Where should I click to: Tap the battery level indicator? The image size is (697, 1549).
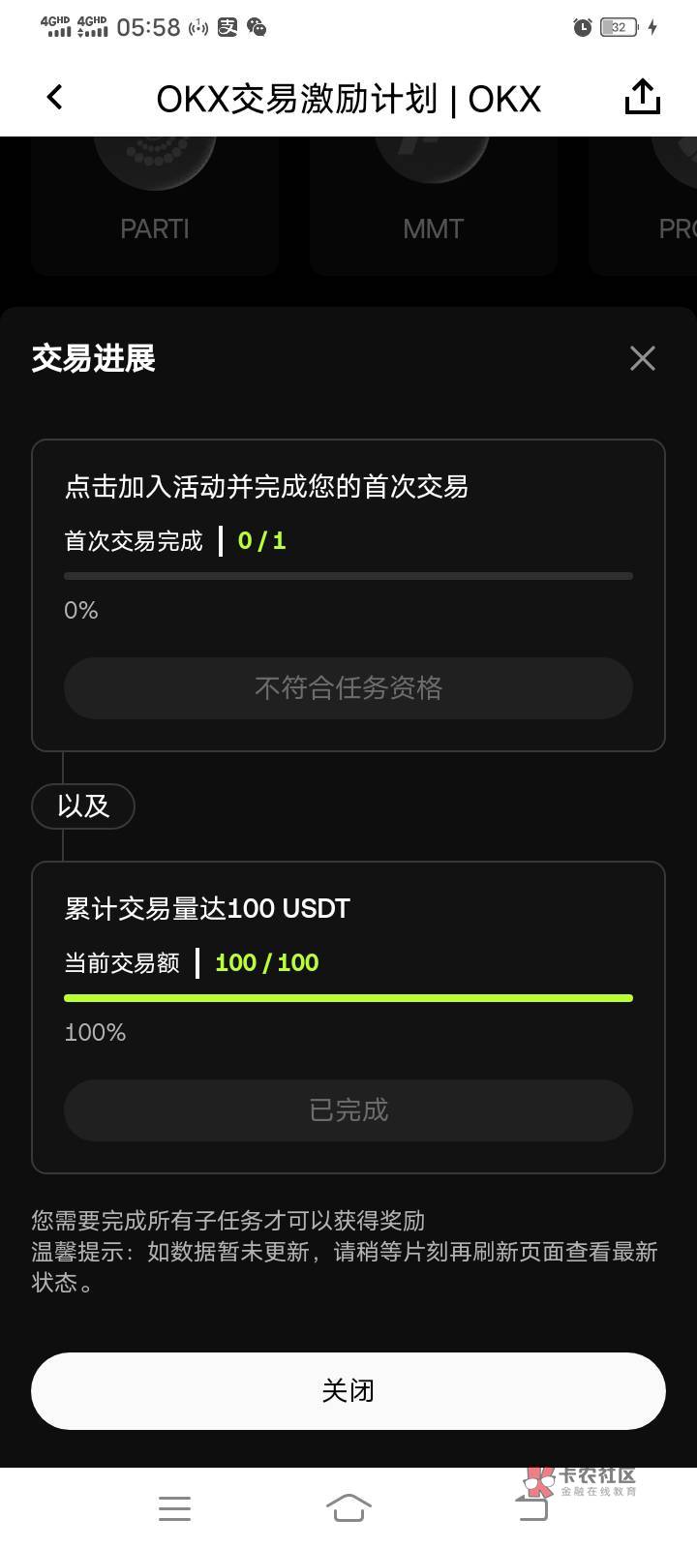coord(620,27)
